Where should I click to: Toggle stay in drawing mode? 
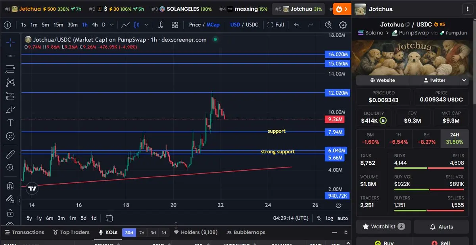pos(10,199)
